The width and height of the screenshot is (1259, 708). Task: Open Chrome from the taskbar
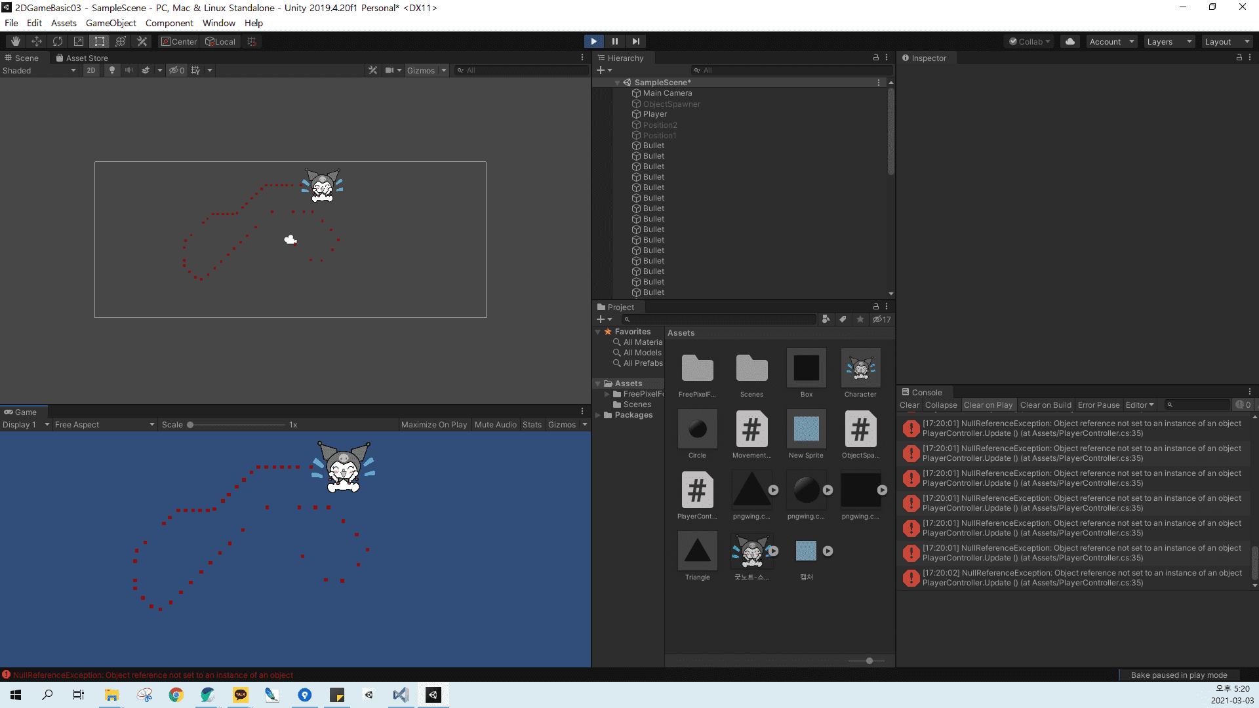click(176, 695)
